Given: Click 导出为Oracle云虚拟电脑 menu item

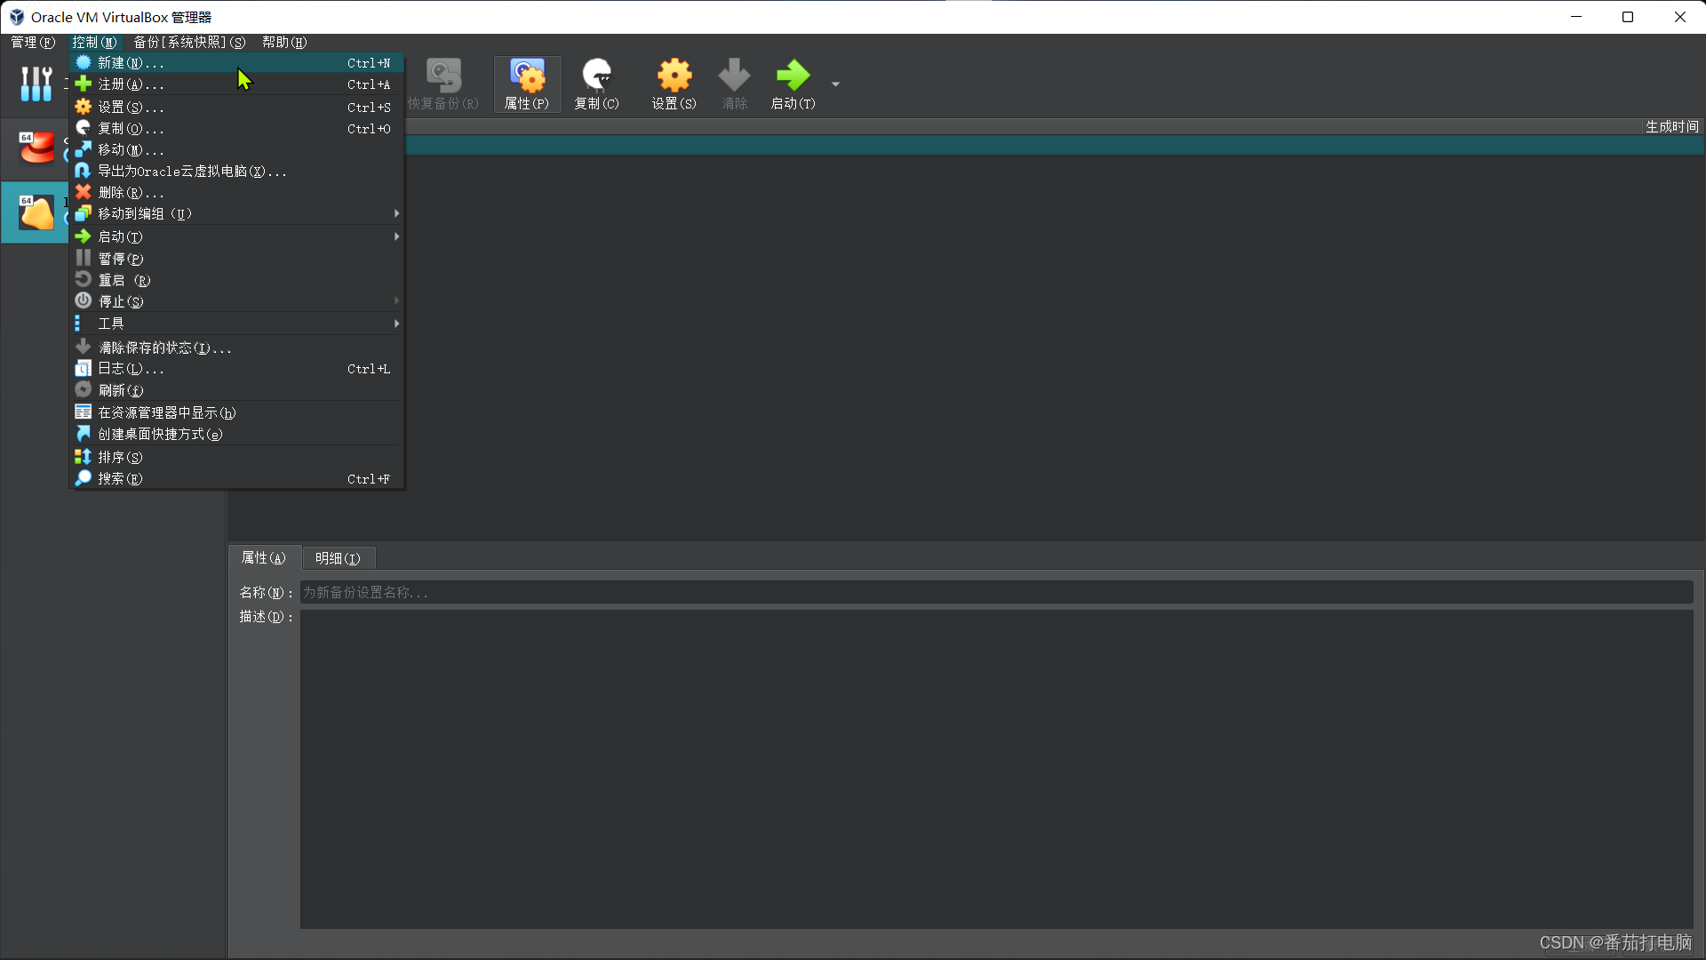Looking at the screenshot, I should [192, 172].
